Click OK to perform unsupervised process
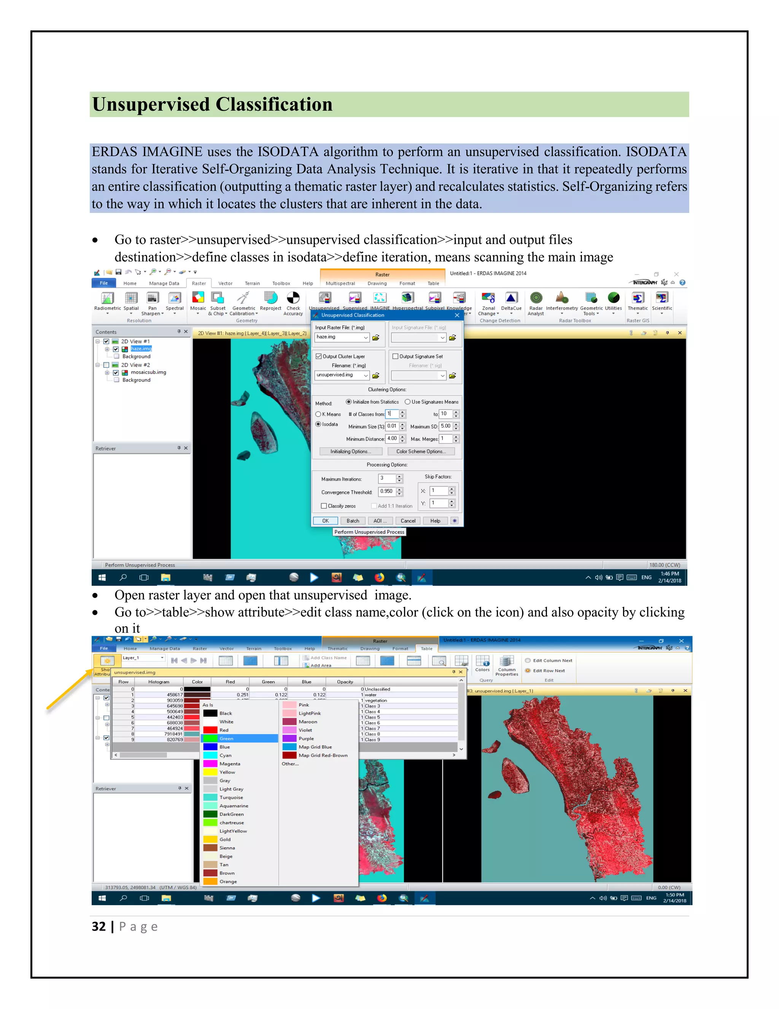Screen dimensions: 779x1009 click(325, 520)
